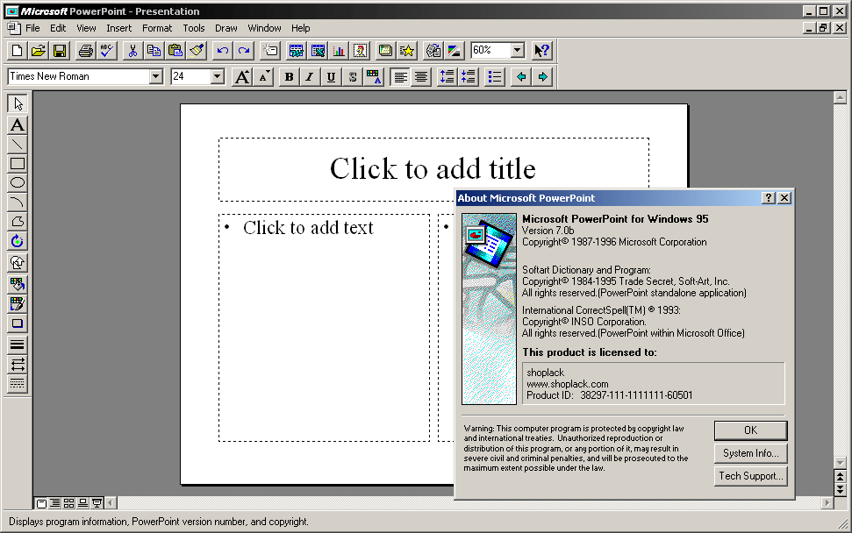Open text color picker on formatting toolbar
Viewport: 852px width, 533px height.
coord(374,76)
